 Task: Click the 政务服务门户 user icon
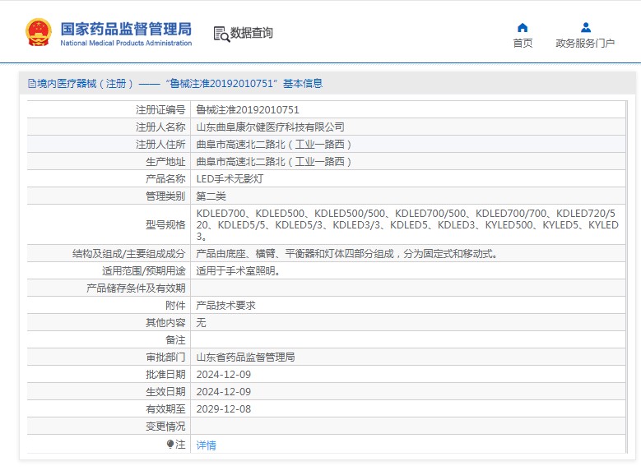pyautogui.click(x=585, y=27)
